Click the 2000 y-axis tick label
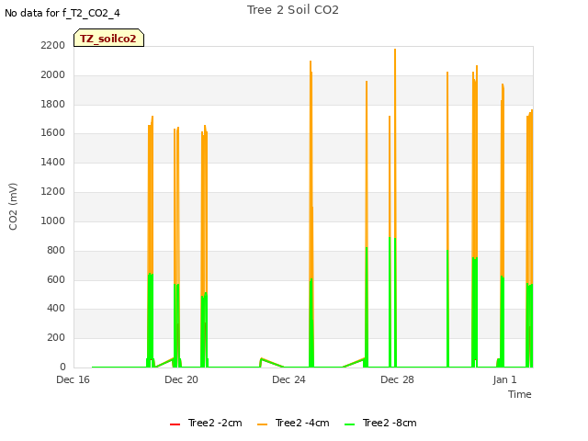This screenshot has width=588, height=441. click(53, 74)
